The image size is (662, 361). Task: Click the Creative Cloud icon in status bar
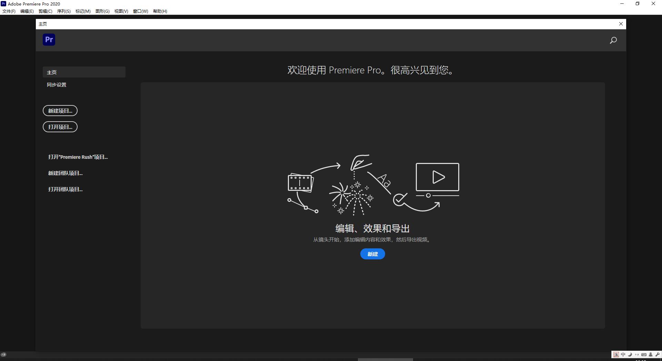pos(4,354)
